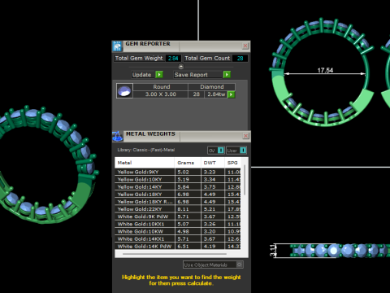Select the Yellow Gold:22KY row
390x293 pixels.
[x=178, y=209]
